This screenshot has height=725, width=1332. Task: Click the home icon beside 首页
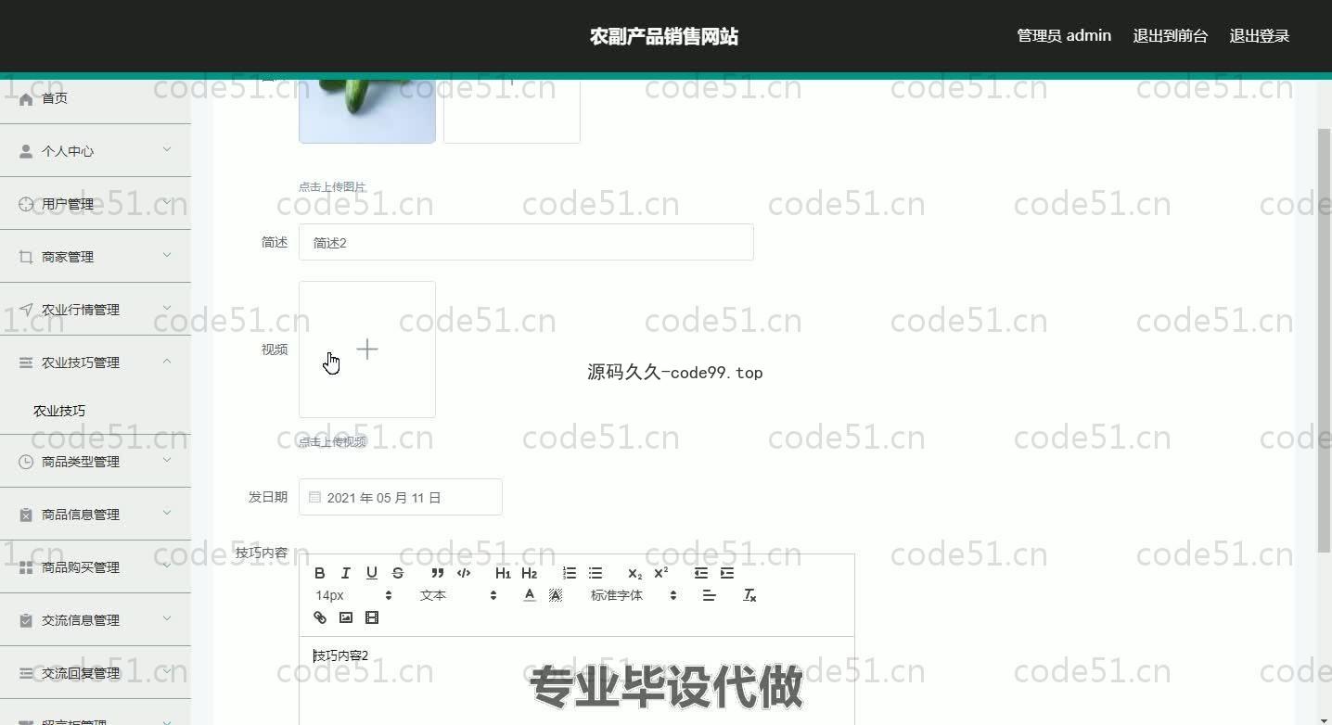point(26,98)
